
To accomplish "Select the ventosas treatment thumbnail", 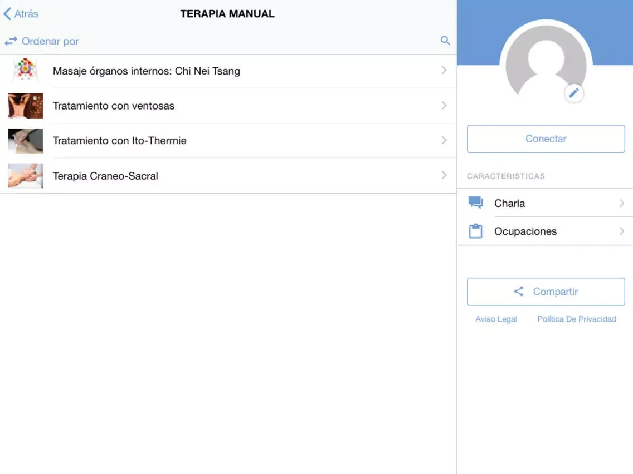I will coord(26,106).
